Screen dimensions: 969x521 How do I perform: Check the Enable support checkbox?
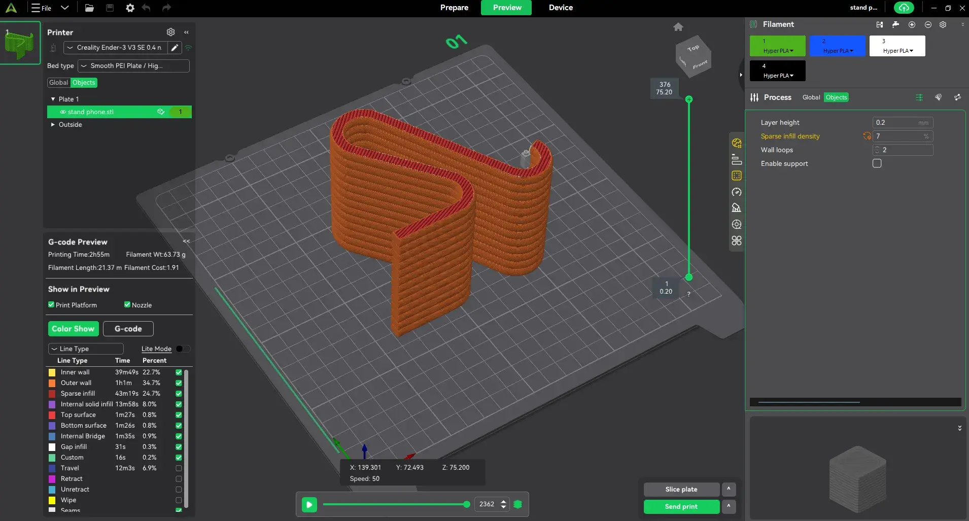coord(877,163)
